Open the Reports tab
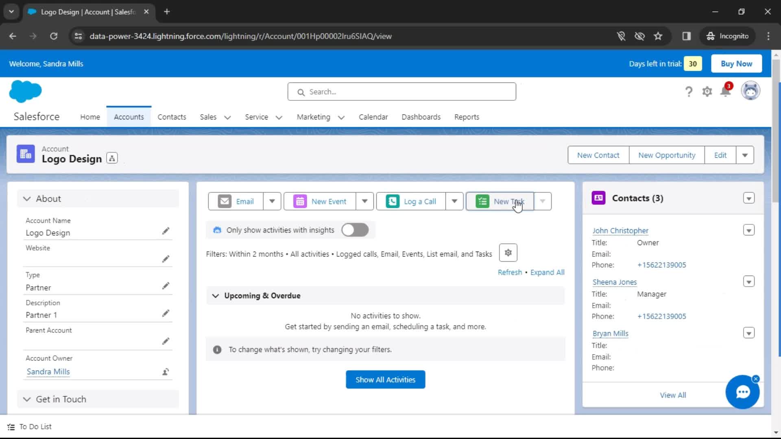Viewport: 781px width, 439px height. 467,117
